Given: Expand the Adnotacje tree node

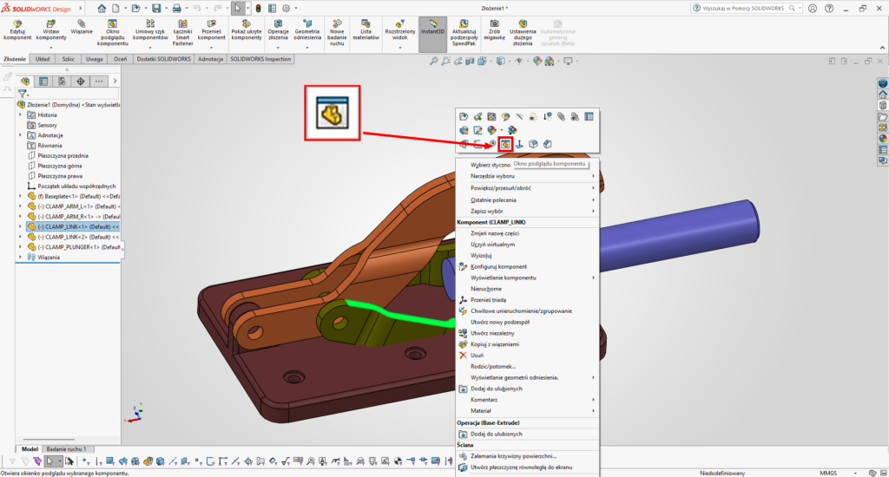Looking at the screenshot, I should 21,134.
